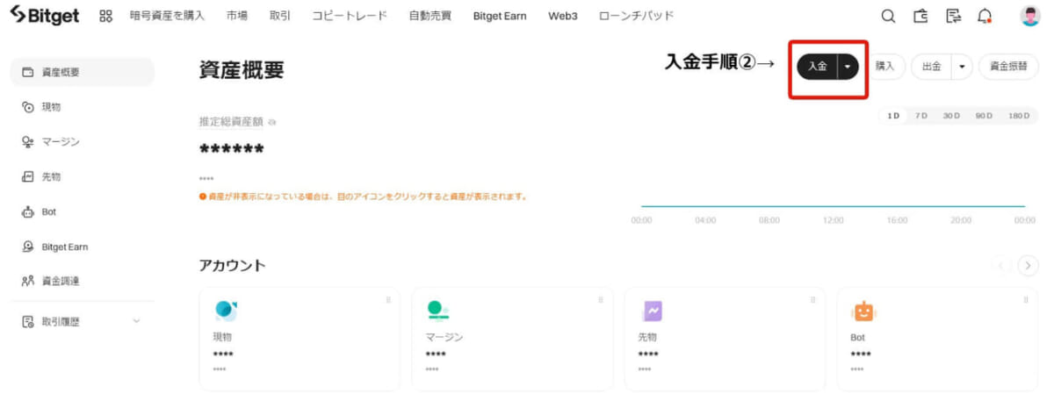Select the 180D chart range
1054x415 pixels.
1019,116
